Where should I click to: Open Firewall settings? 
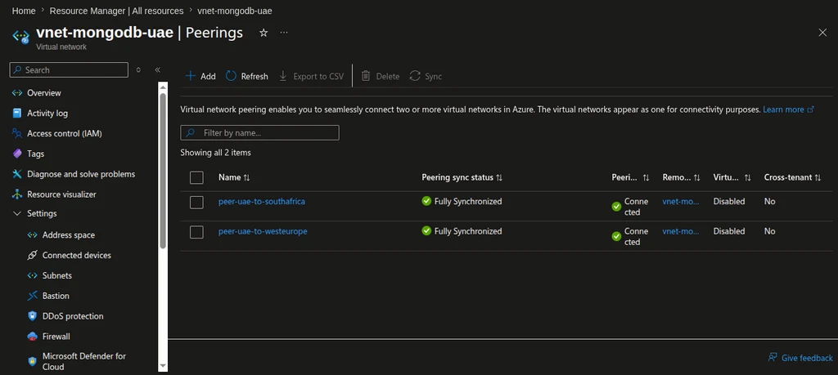pos(56,336)
